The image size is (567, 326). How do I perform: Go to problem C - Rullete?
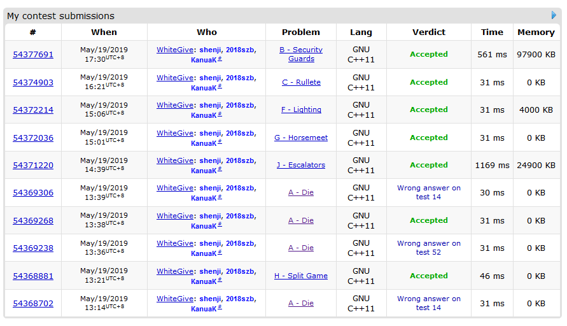pyautogui.click(x=301, y=82)
